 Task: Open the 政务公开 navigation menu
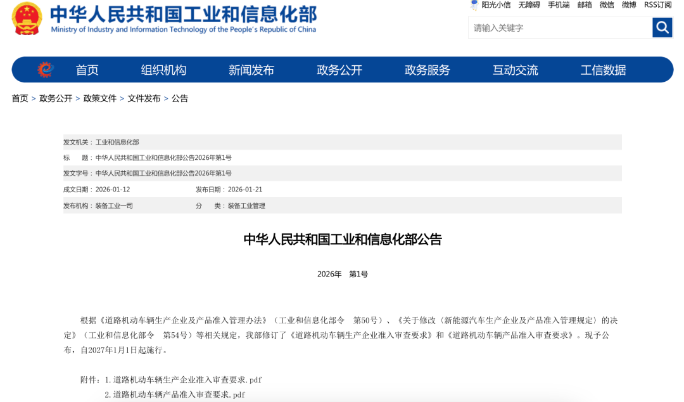[339, 70]
